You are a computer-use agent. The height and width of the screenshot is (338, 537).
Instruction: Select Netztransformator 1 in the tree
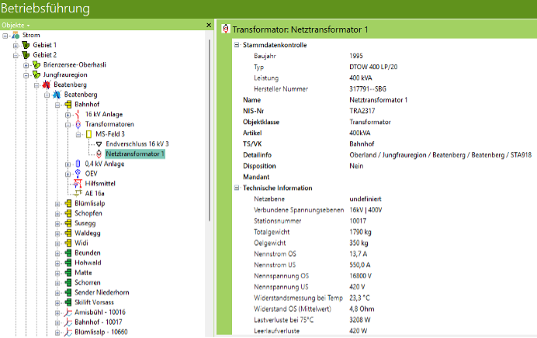pyautogui.click(x=135, y=154)
